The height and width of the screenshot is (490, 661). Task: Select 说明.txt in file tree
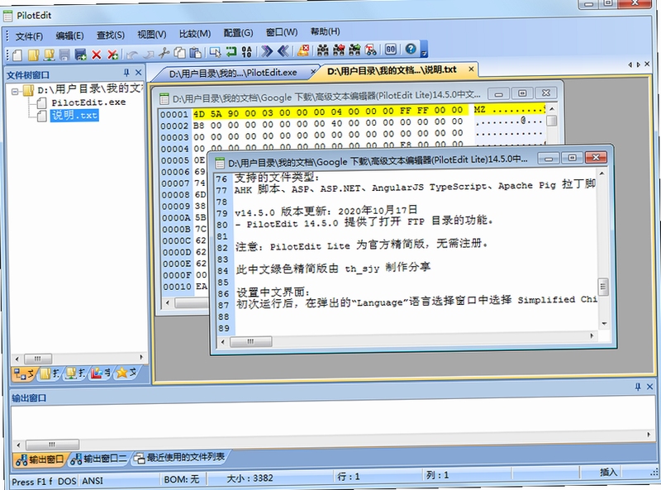[74, 115]
